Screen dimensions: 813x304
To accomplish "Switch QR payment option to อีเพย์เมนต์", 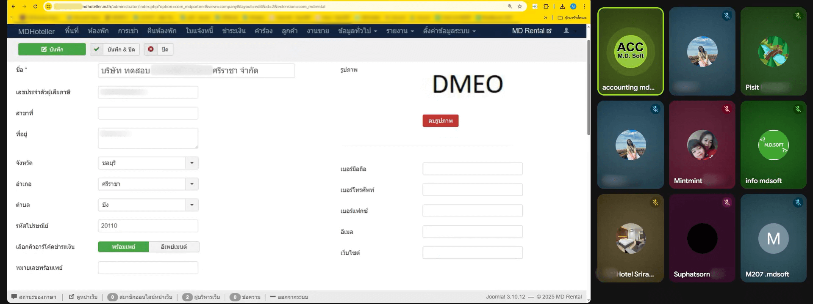I will tap(174, 247).
